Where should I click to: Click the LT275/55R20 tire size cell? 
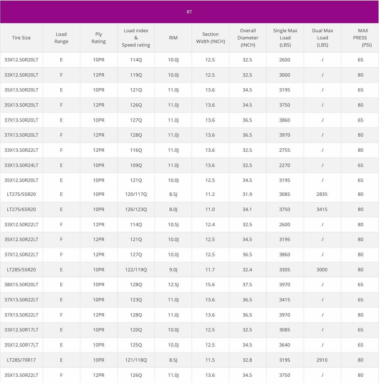pos(21,194)
